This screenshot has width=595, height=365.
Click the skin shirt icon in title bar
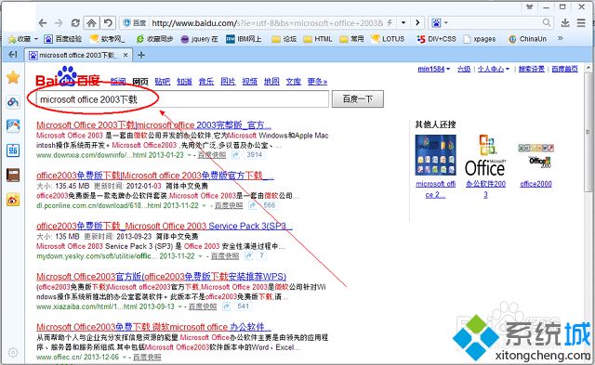coord(530,7)
